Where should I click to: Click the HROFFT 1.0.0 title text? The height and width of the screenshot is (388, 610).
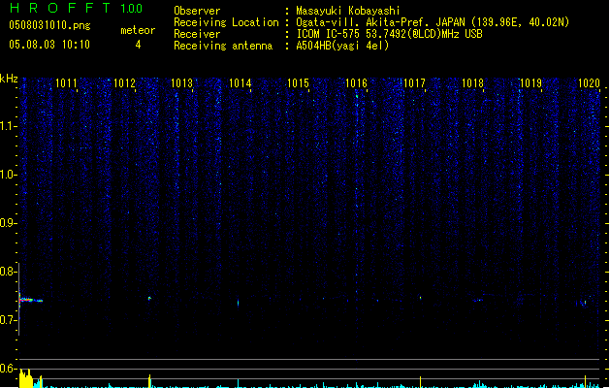click(76, 8)
